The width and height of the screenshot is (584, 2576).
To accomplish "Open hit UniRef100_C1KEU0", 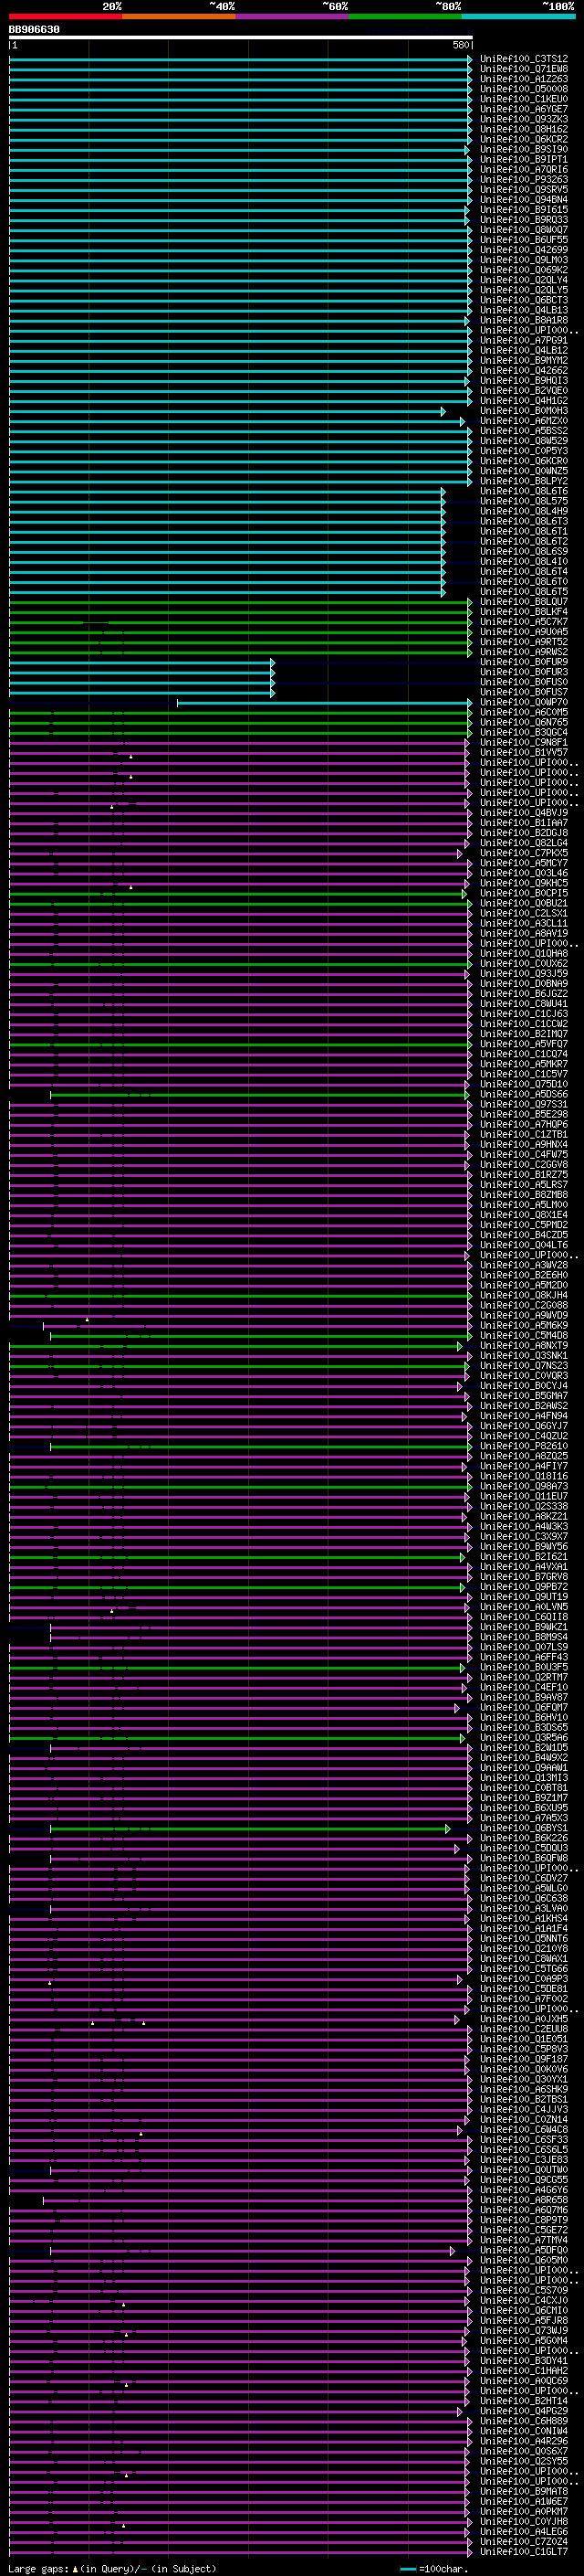I will (x=524, y=99).
